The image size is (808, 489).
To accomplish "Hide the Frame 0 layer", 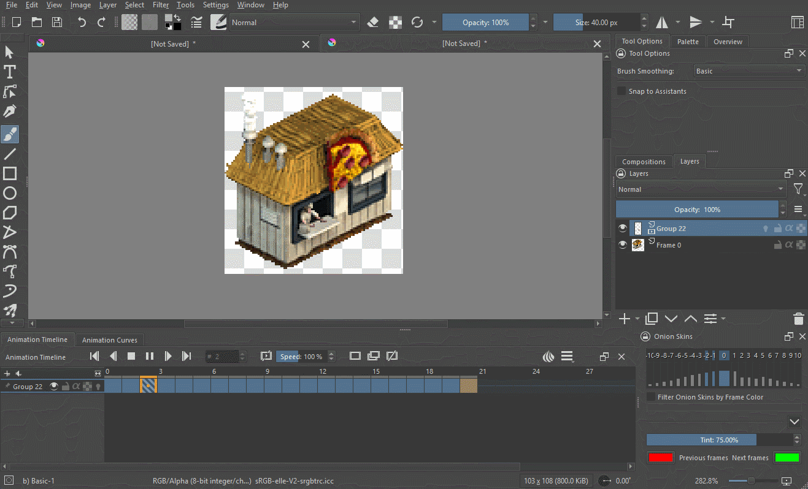I will [623, 245].
